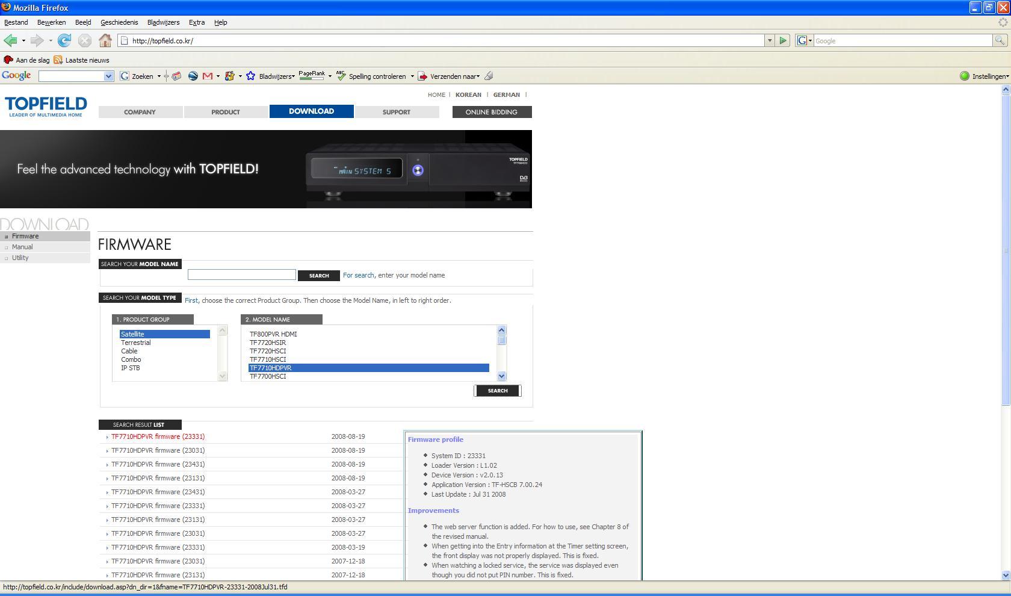Open the Instellingen settings dropdown
This screenshot has width=1011, height=596.
pos(990,76)
